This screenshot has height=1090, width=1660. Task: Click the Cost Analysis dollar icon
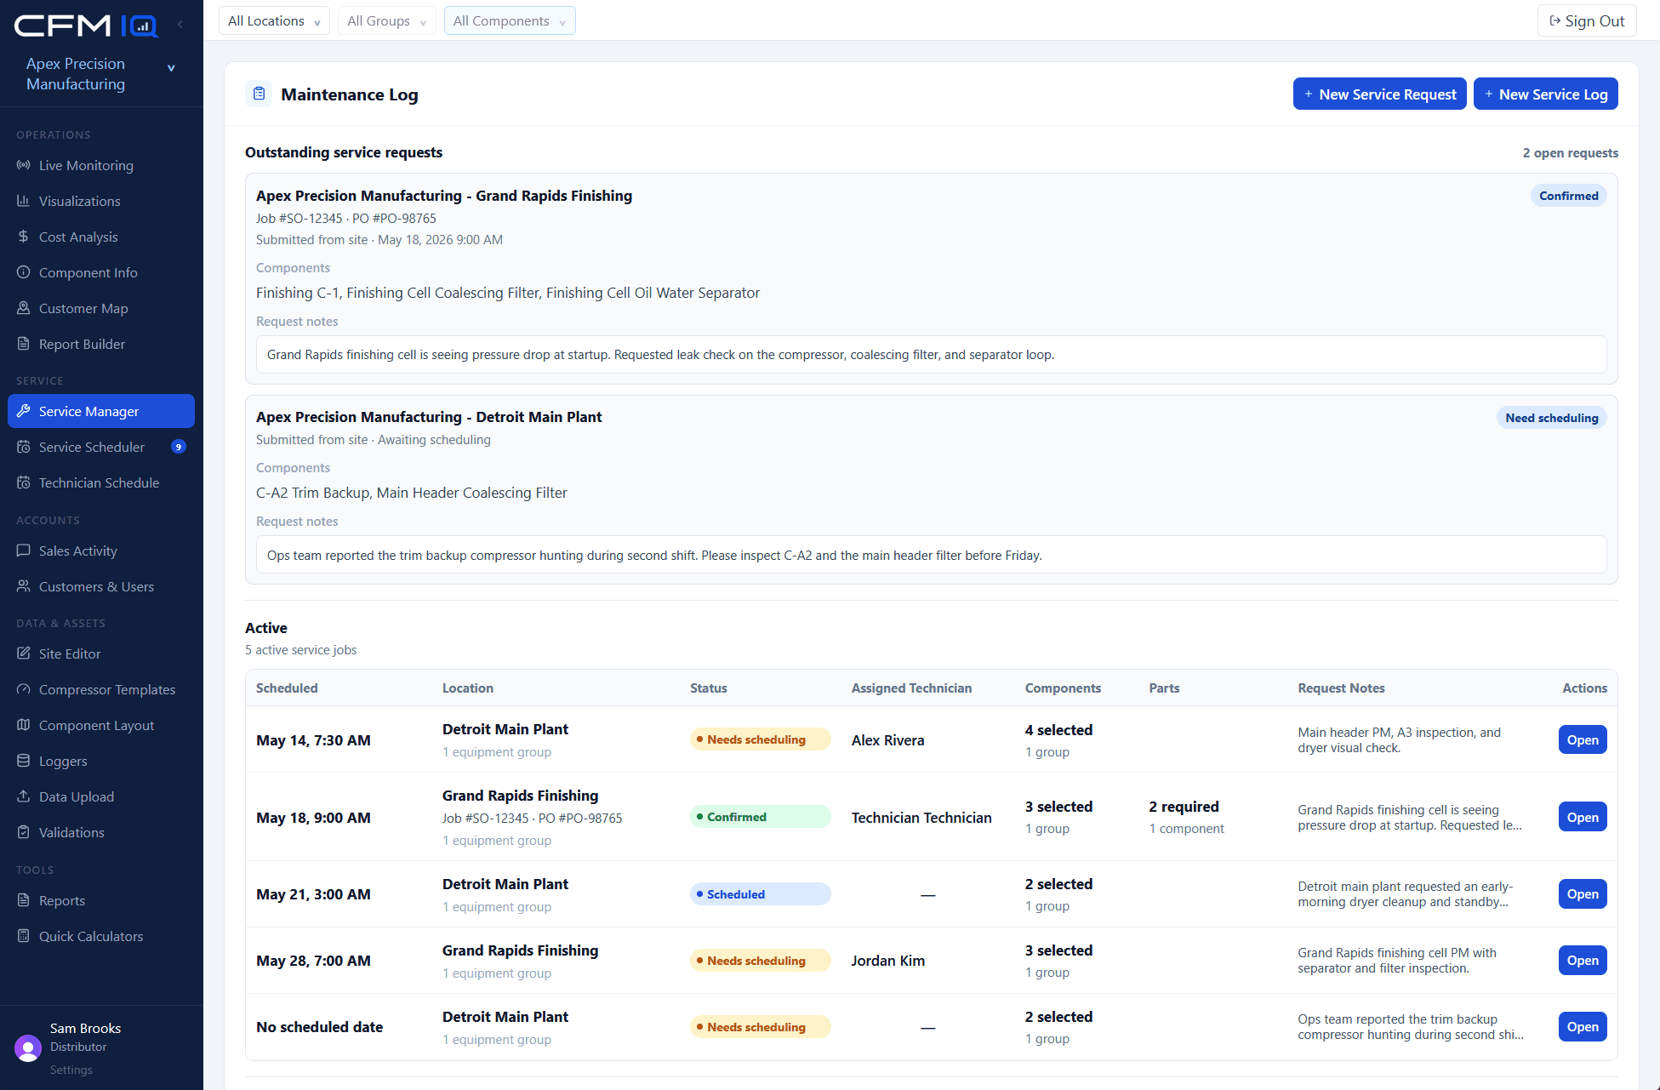click(x=24, y=237)
